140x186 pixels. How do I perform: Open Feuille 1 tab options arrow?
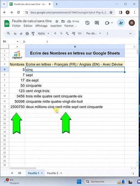click(x=42, y=173)
